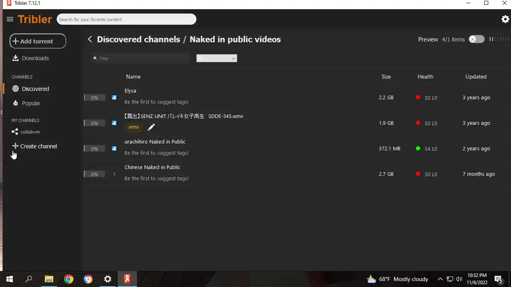Screen dimensions: 511x287
Task: Open the taskbar clock and date
Action: tap(477, 279)
